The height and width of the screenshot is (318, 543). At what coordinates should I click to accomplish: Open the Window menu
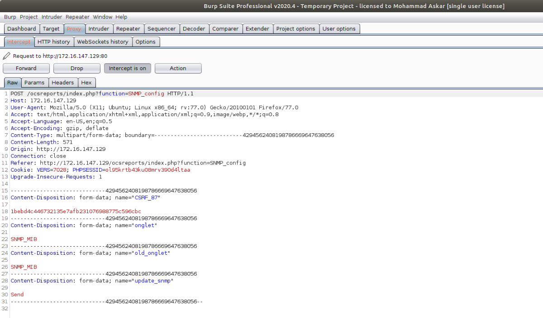coord(103,17)
